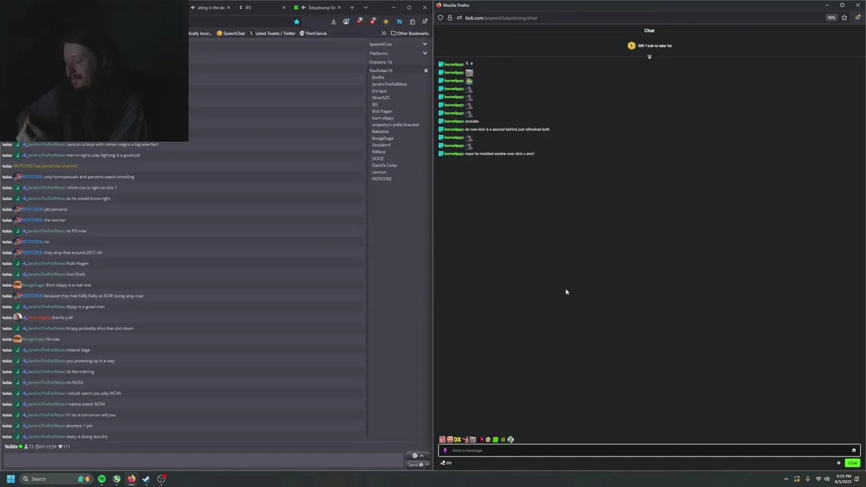Open Firefox from the taskbar
Viewport: 866px width, 487px height.
(x=131, y=479)
